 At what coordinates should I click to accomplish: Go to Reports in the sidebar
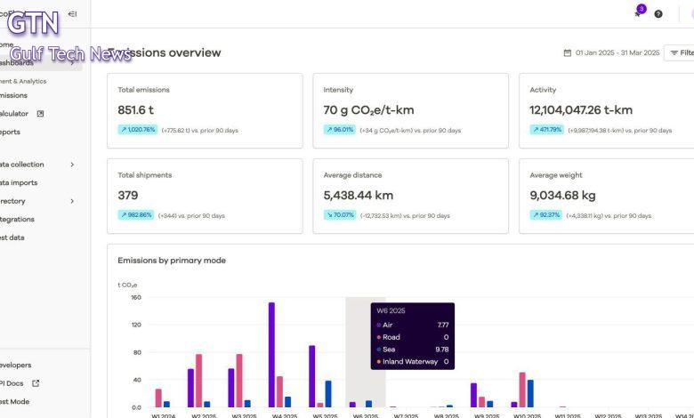(10, 132)
